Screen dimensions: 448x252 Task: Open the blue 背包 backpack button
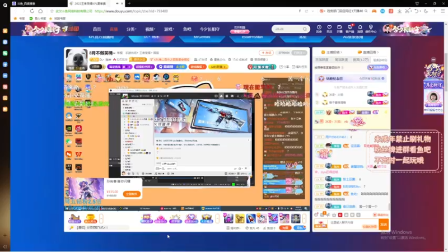click(300, 228)
